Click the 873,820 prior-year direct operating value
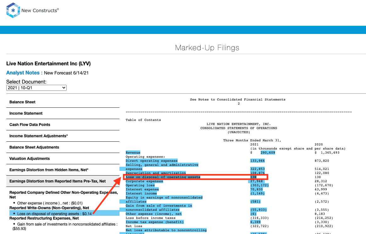 click(x=322, y=161)
